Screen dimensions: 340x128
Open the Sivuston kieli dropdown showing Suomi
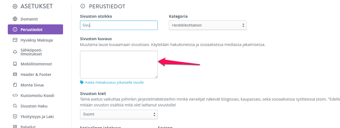(119, 114)
